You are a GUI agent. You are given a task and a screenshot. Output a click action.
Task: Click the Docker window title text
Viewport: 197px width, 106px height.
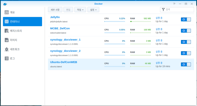pyautogui.click(x=98, y=4)
